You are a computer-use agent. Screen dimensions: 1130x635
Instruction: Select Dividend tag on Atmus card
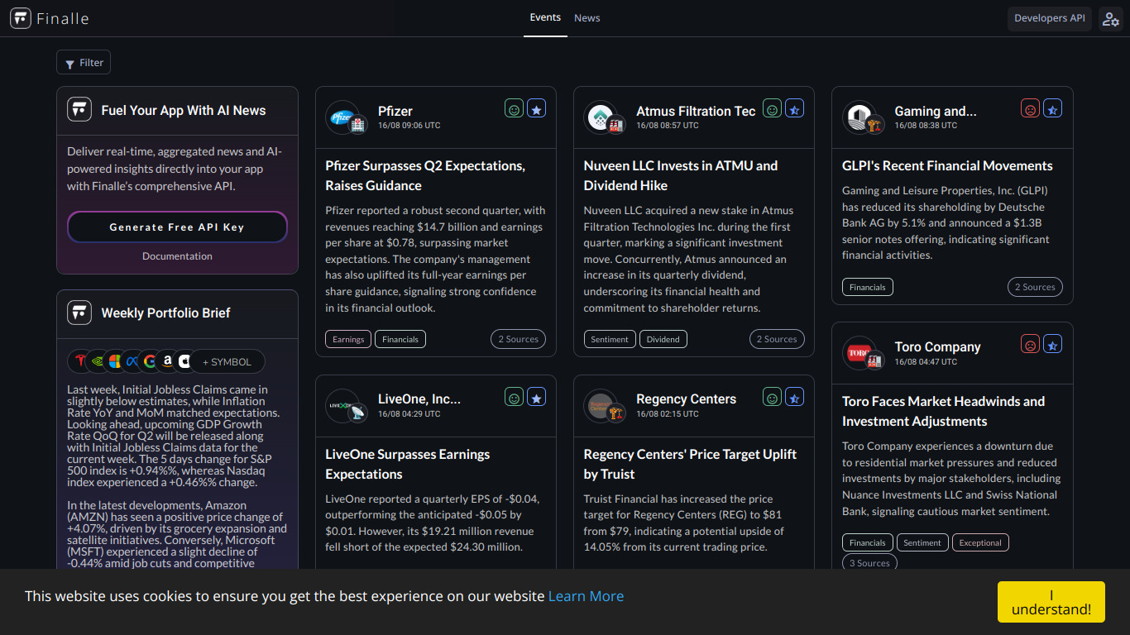[x=663, y=339]
